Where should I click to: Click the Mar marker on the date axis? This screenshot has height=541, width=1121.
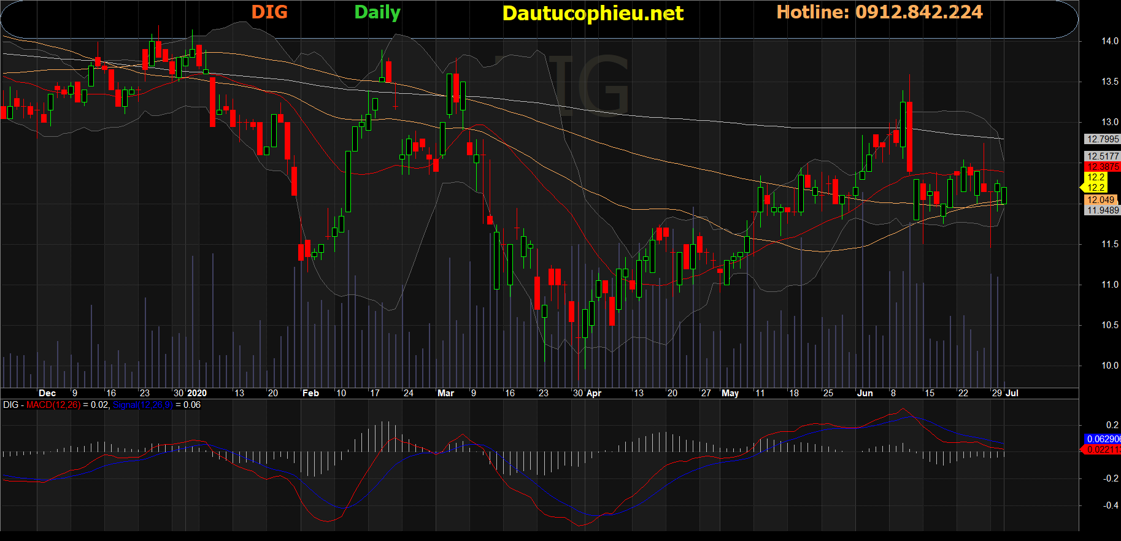445,393
